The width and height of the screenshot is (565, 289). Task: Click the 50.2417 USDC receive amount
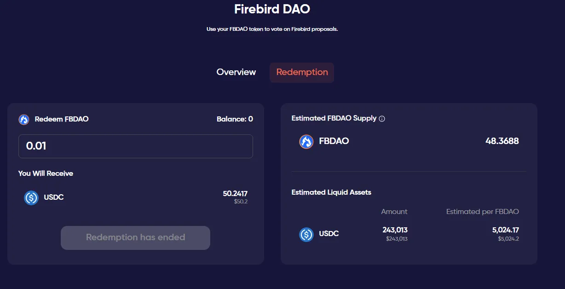235,194
